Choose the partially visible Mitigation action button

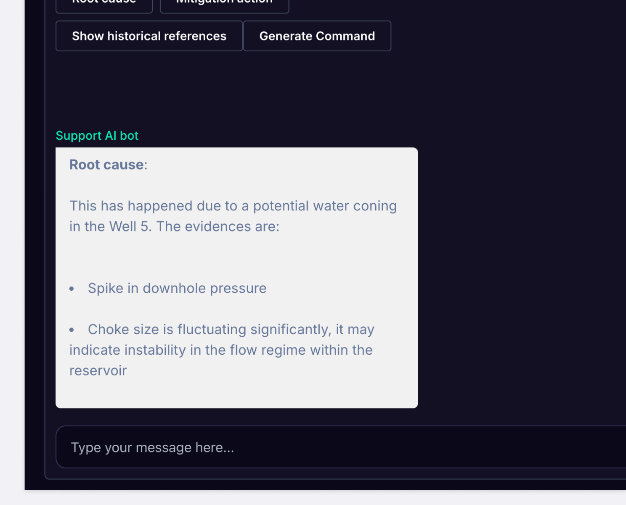(x=224, y=5)
